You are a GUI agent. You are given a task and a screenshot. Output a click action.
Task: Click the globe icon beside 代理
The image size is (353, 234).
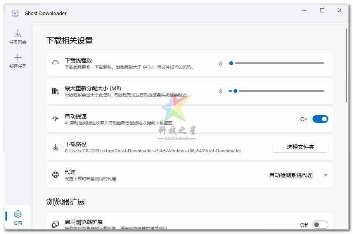click(55, 175)
